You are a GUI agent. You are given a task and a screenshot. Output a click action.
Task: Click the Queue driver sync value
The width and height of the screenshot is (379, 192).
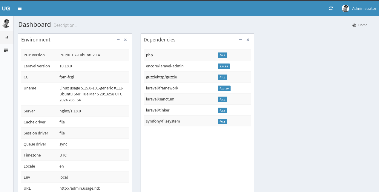pos(63,144)
